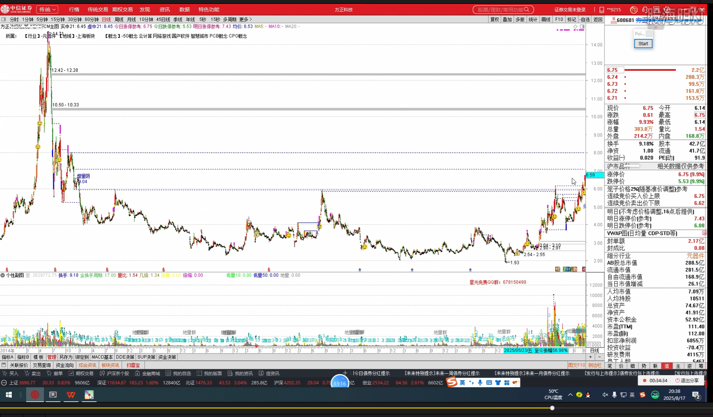
Task: Click the 返回 back button
Action: [x=598, y=19]
